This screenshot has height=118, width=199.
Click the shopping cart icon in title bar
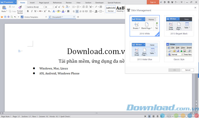click(161, 2)
